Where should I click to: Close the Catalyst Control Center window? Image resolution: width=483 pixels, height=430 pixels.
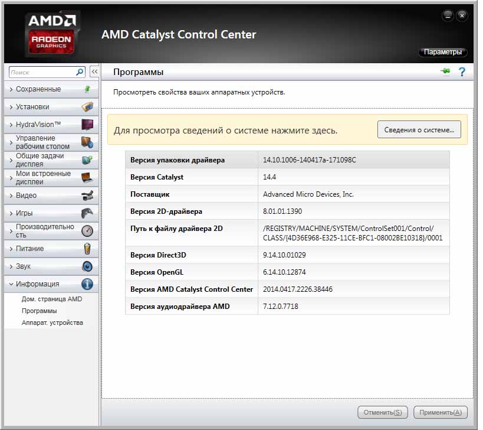[x=462, y=16]
